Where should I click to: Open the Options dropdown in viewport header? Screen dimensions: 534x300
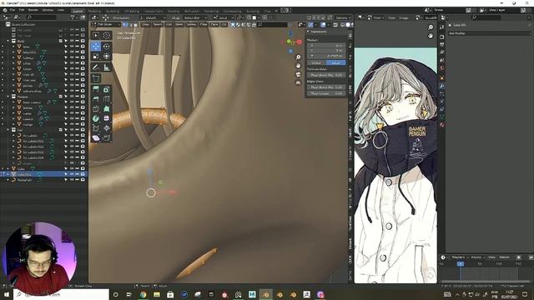[x=342, y=17]
